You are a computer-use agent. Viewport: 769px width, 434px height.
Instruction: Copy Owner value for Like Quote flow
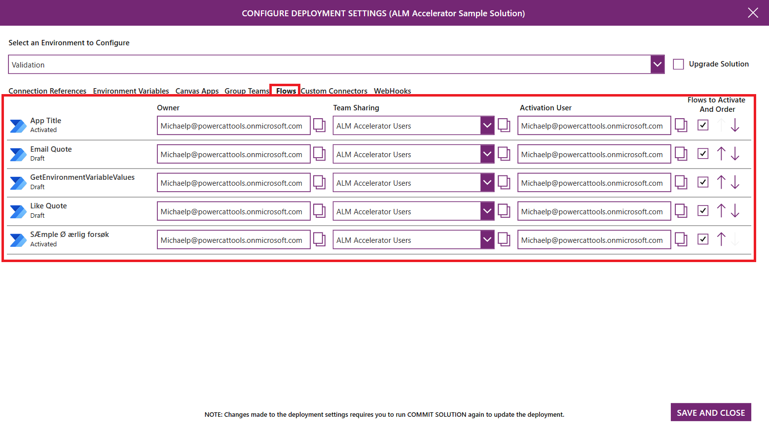(320, 211)
